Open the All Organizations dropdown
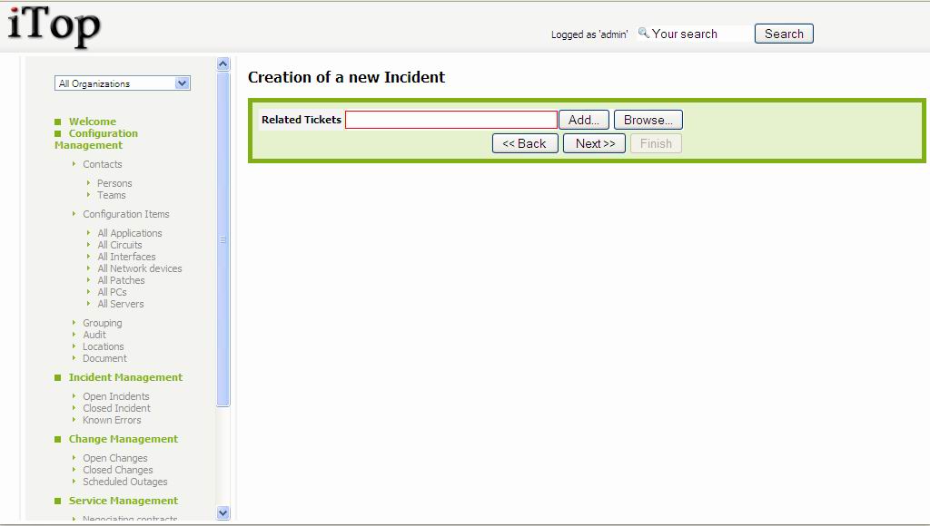This screenshot has height=526, width=930. [123, 83]
